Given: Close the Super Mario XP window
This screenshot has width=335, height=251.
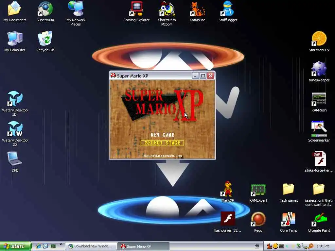Looking at the screenshot, I should click(x=210, y=76).
